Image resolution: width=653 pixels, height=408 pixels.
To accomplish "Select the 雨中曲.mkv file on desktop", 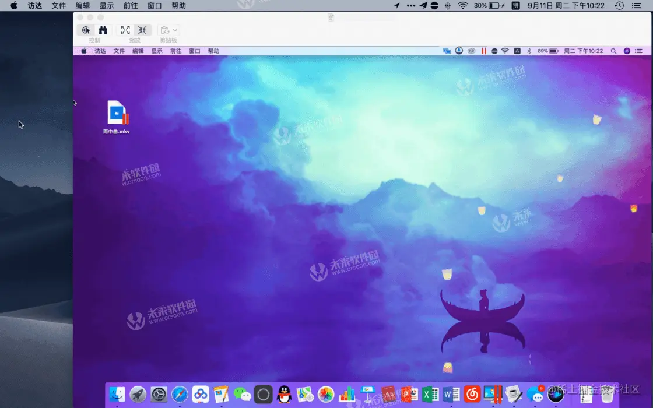I will click(x=117, y=117).
